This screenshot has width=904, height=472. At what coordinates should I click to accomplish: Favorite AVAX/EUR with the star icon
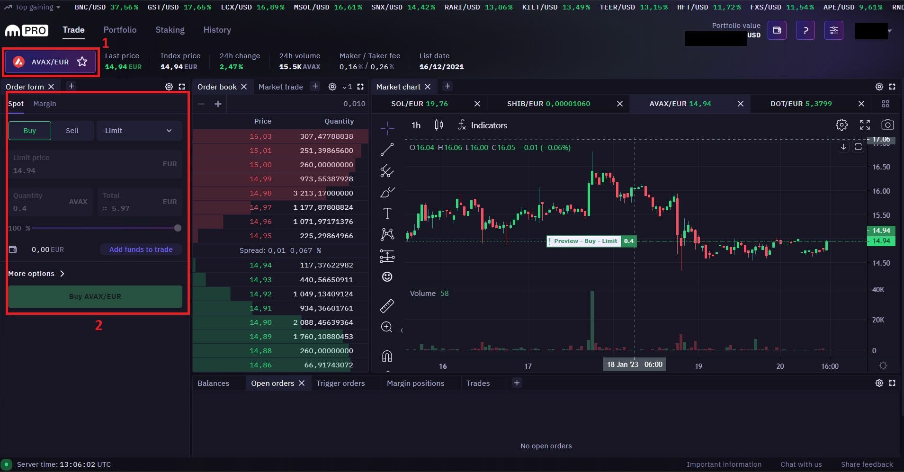[x=82, y=62]
